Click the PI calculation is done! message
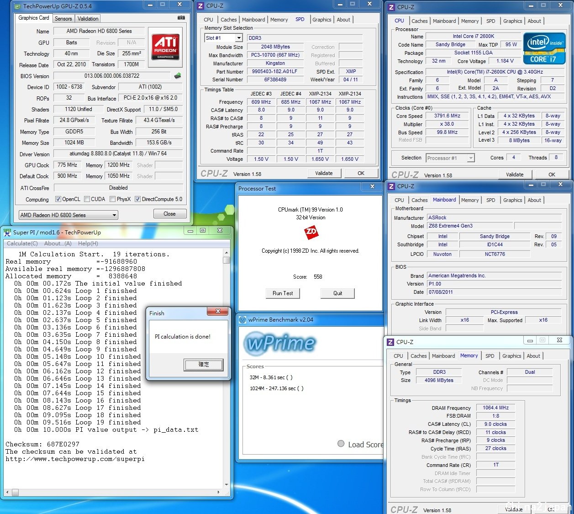The image size is (574, 514). (x=183, y=337)
